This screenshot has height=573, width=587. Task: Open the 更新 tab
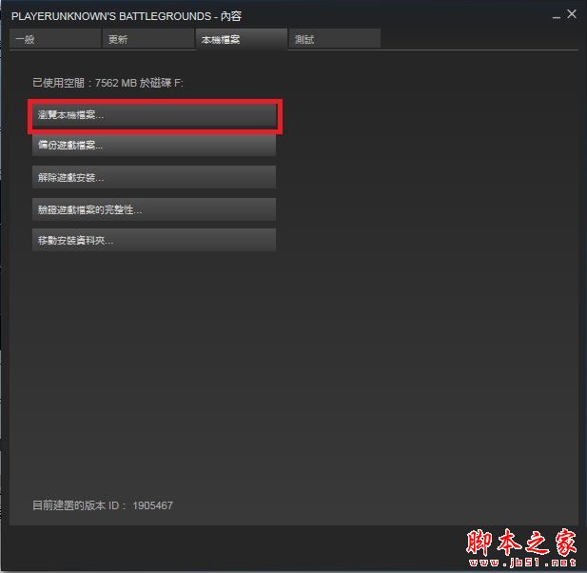147,39
